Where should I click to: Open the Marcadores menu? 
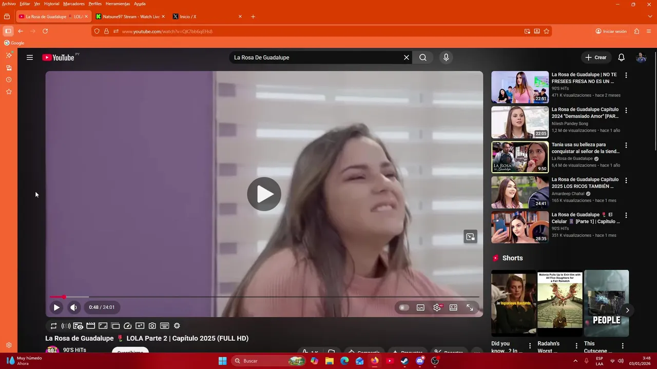point(74,4)
